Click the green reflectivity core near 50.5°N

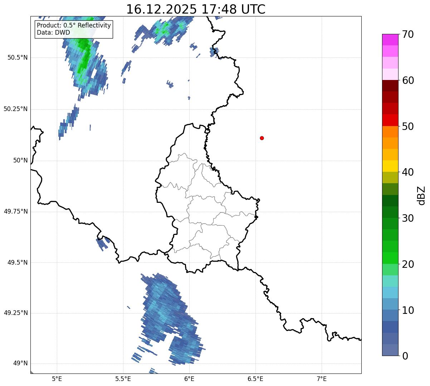click(84, 54)
